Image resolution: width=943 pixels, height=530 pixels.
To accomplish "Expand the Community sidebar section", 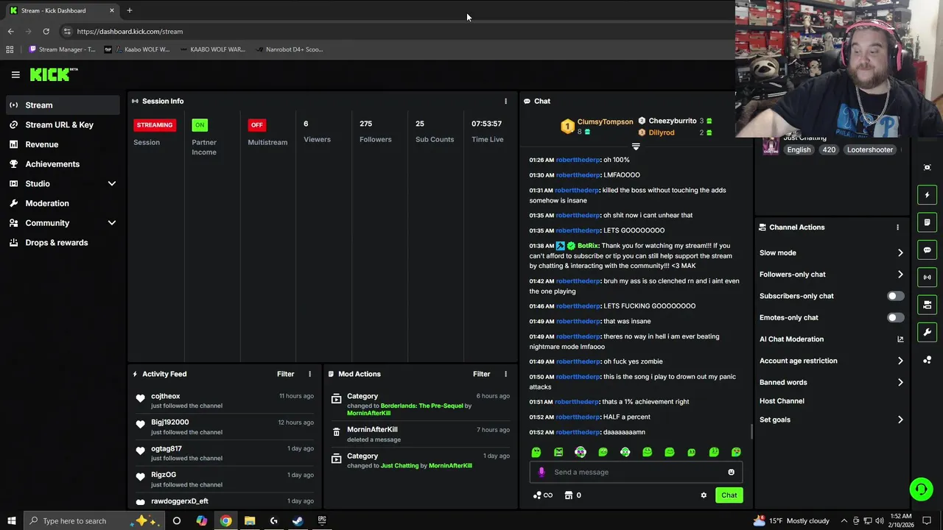I will tap(112, 223).
